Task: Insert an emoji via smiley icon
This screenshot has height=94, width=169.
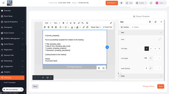Action: [x=87, y=23]
